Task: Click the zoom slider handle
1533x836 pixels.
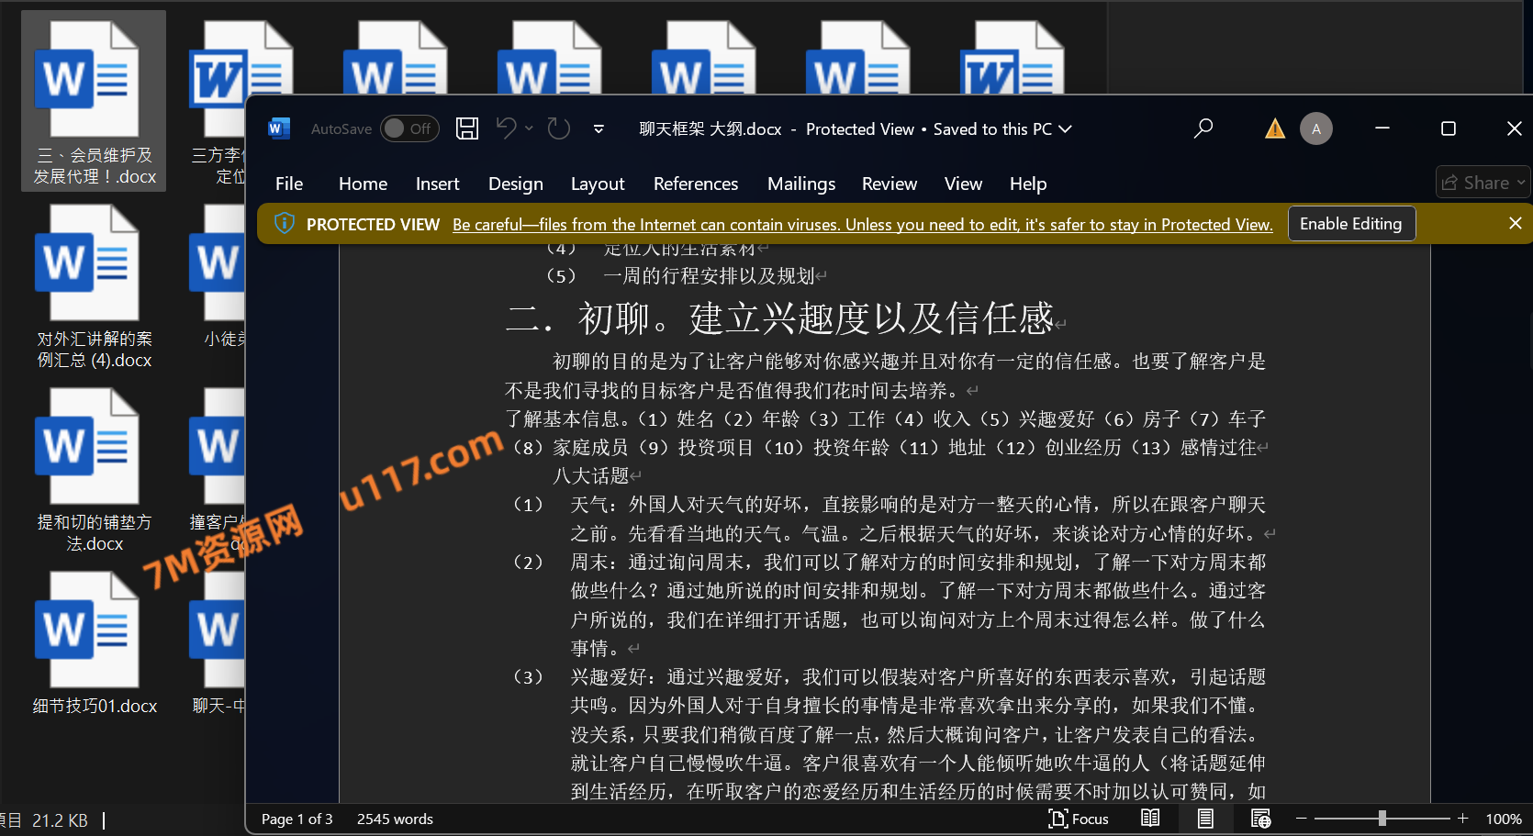Action: tap(1382, 819)
